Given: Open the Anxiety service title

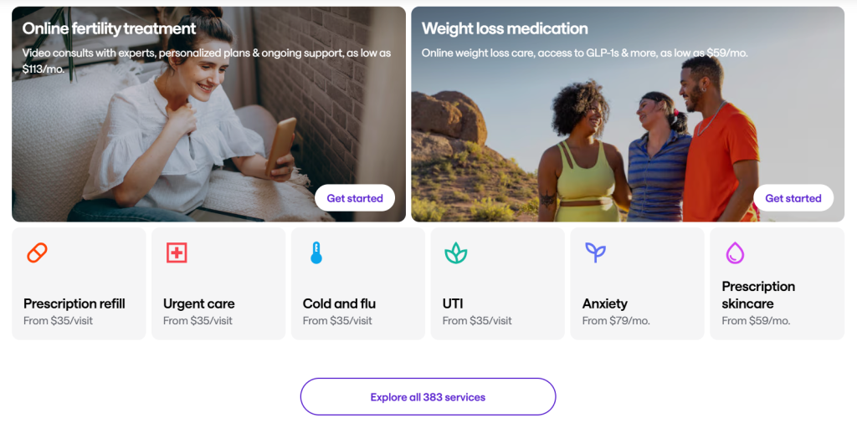Looking at the screenshot, I should [x=605, y=303].
